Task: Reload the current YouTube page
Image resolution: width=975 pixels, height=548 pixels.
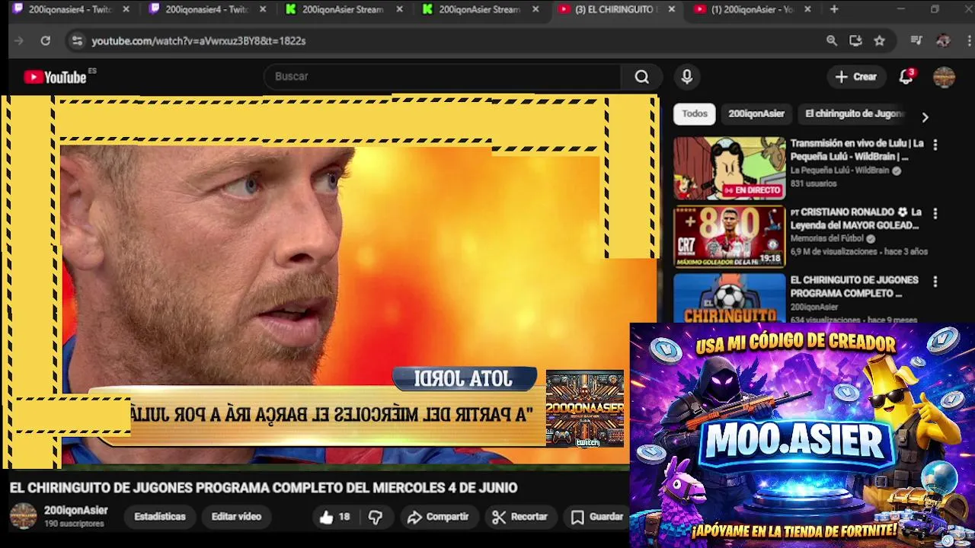Action: pyautogui.click(x=46, y=41)
